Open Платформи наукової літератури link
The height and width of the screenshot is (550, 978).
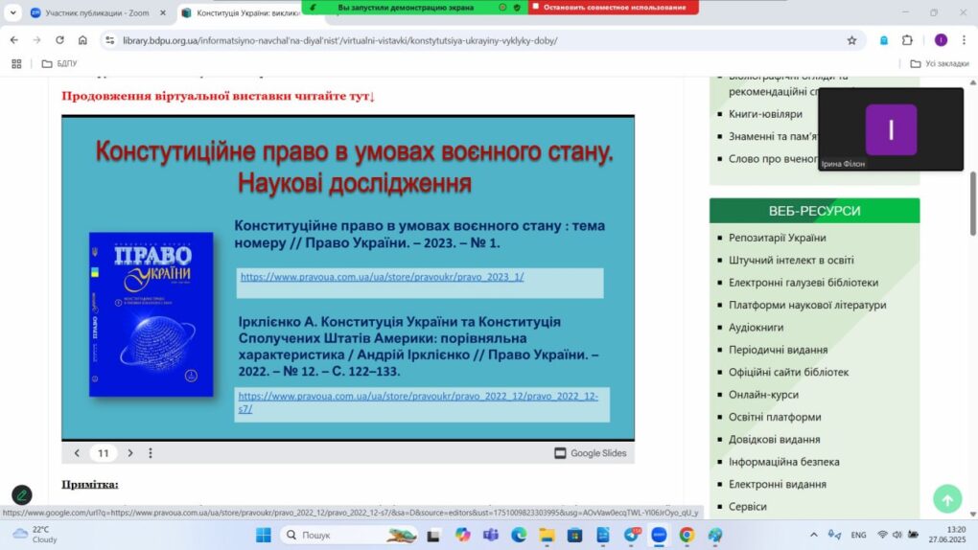pos(807,305)
